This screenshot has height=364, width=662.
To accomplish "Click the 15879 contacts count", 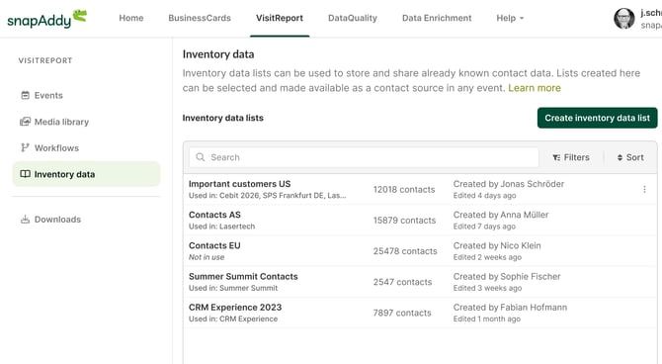I will pyautogui.click(x=404, y=221).
